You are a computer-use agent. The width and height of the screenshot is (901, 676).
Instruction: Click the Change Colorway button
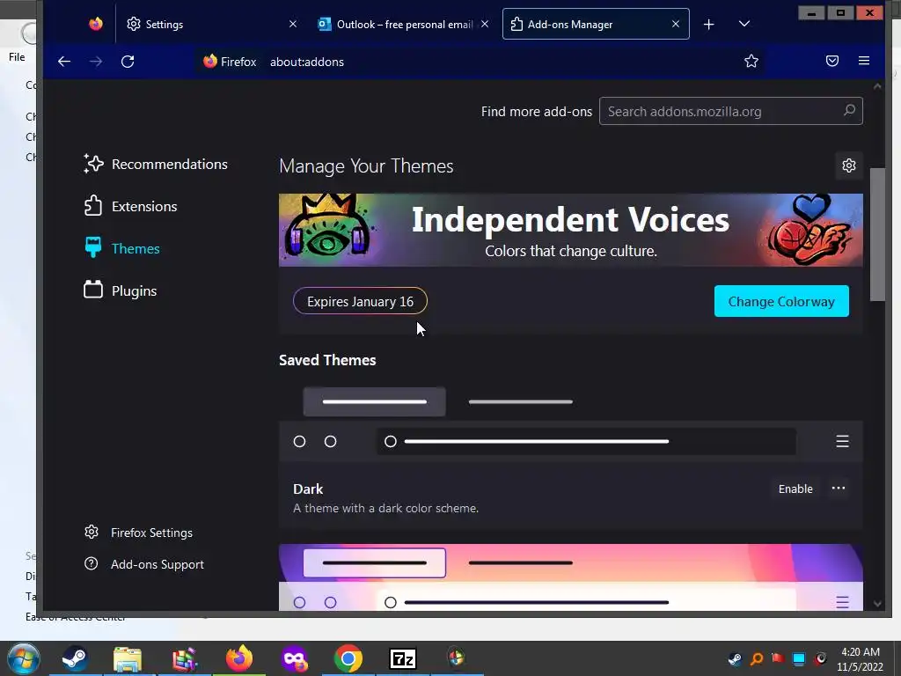point(781,301)
